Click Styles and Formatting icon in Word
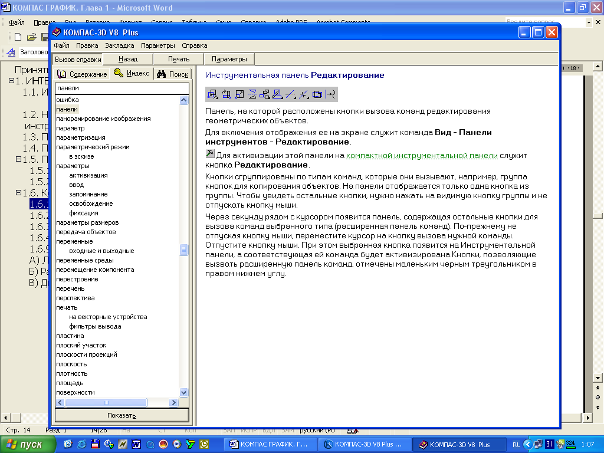This screenshot has height=453, width=604. tap(11, 52)
